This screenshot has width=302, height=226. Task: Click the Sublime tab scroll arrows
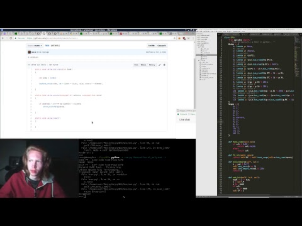pos(219,35)
